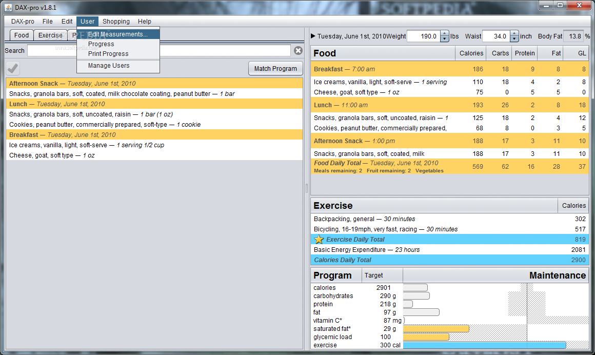The image size is (595, 355).
Task: Select Lunch header in left list
Action: (x=154, y=104)
